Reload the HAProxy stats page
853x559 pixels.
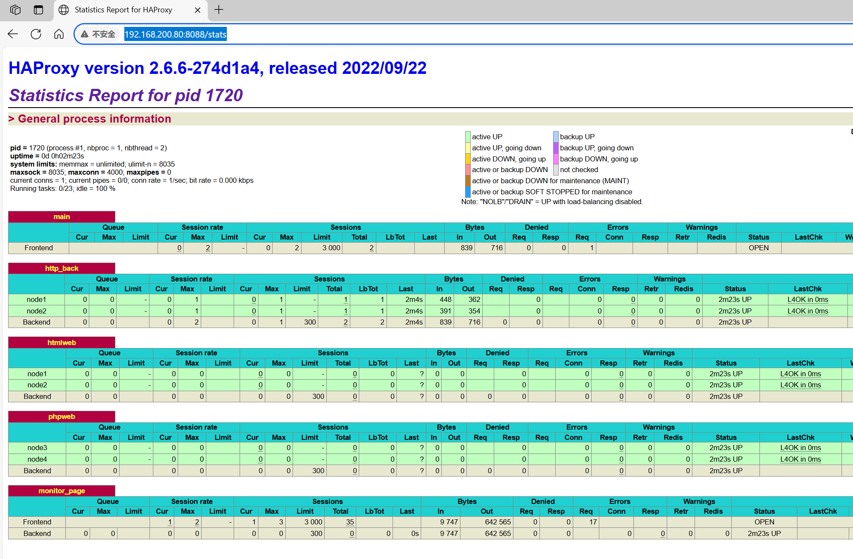[36, 34]
